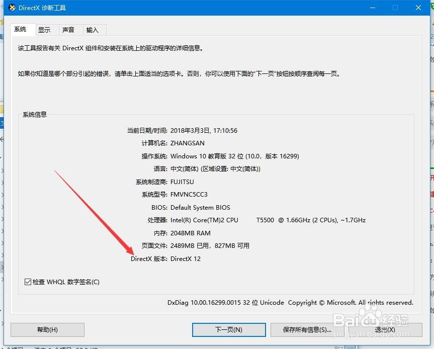The image size is (434, 349).
Task: Close the DirectX diagnostic window
Action: pyautogui.click(x=418, y=8)
